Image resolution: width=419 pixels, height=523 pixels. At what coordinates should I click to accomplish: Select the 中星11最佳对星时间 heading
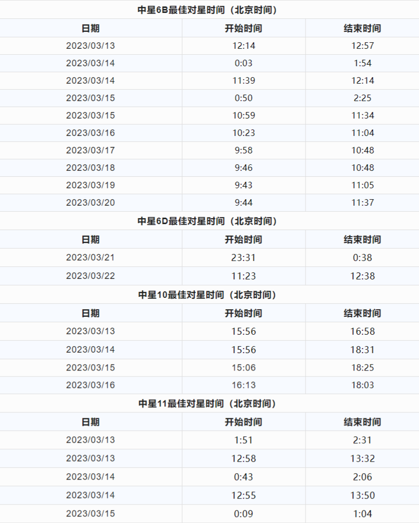pos(207,403)
